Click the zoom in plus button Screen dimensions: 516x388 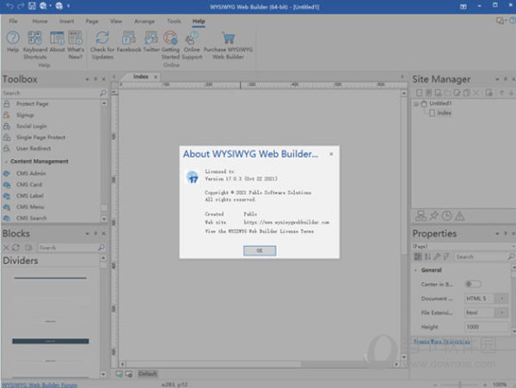click(x=484, y=385)
